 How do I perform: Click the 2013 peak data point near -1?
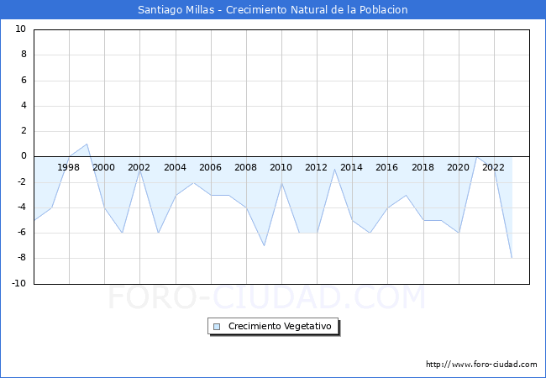coord(334,170)
